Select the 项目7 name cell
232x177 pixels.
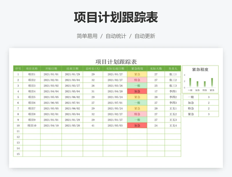32,109
